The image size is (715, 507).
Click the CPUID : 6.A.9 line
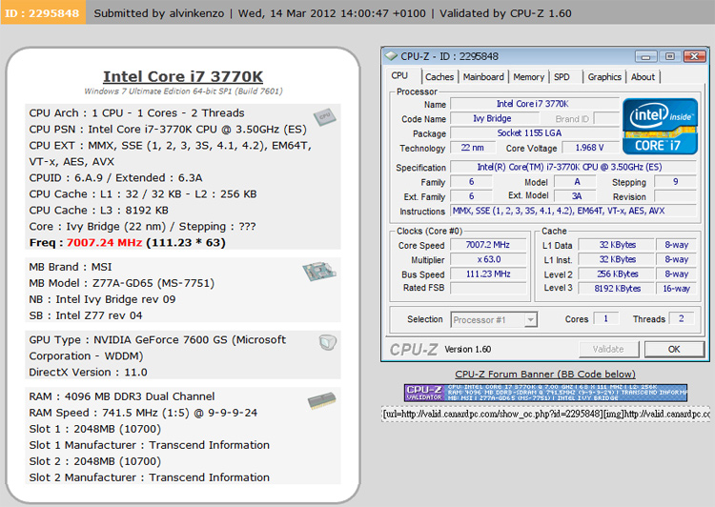coord(115,178)
